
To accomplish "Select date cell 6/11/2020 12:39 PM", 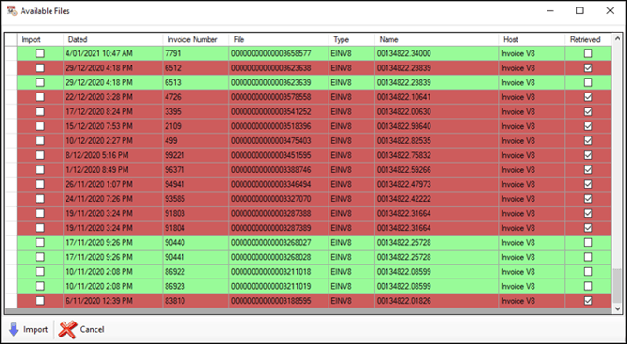I will pyautogui.click(x=112, y=301).
